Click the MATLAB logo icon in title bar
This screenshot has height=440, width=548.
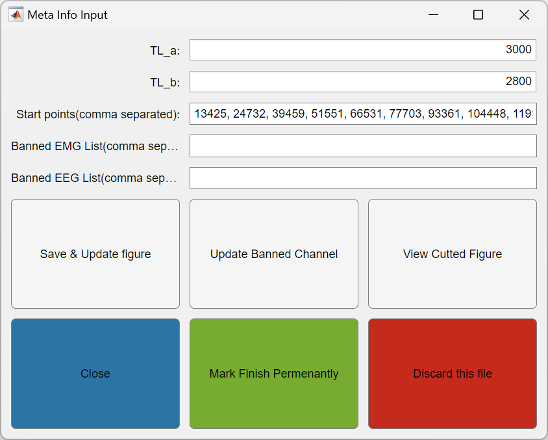click(16, 15)
